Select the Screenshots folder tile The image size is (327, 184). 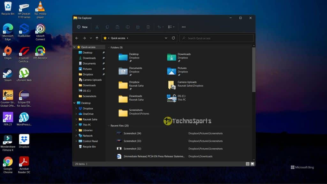(x=134, y=112)
